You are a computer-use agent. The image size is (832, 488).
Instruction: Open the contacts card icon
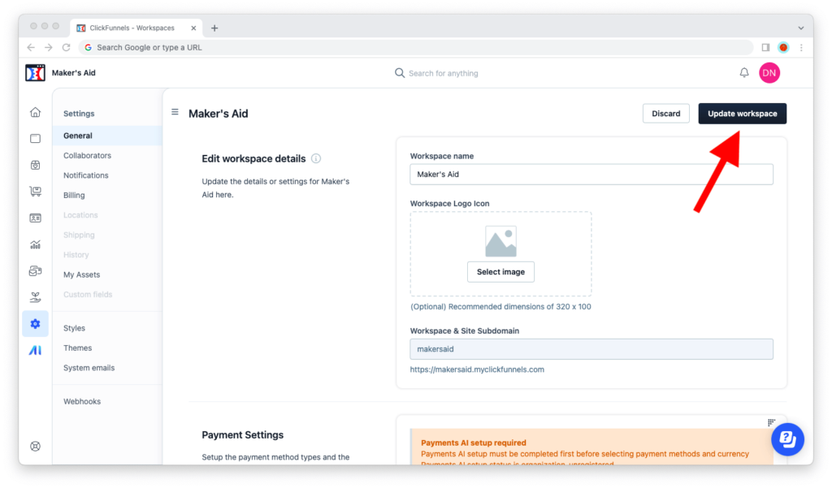pos(36,218)
